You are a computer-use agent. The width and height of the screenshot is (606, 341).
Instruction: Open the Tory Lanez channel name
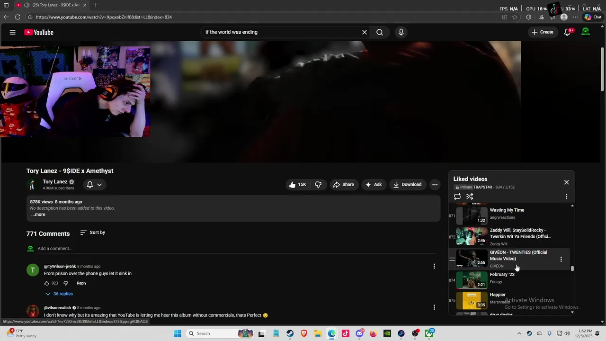coord(55,182)
